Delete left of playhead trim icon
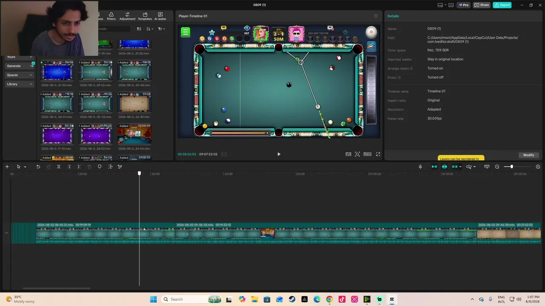 pos(69,167)
